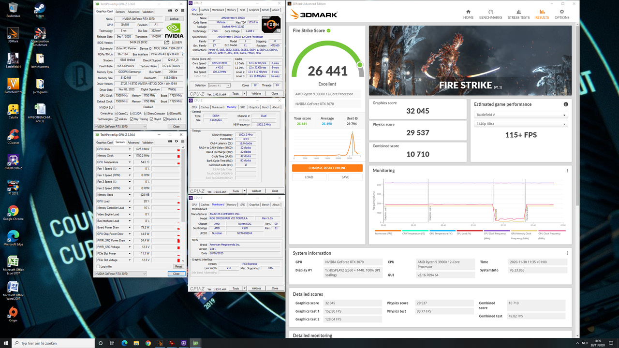The image size is (619, 348).
Task: Click Bus Interface question mark icon
Action: [182, 54]
